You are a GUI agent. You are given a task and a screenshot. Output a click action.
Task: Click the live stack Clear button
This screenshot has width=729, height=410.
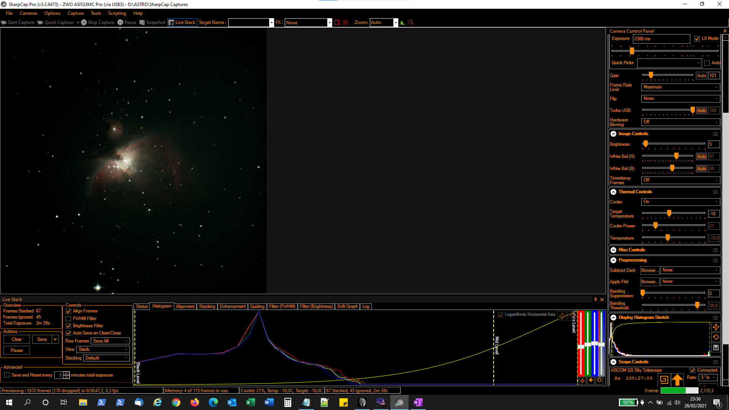(x=17, y=339)
